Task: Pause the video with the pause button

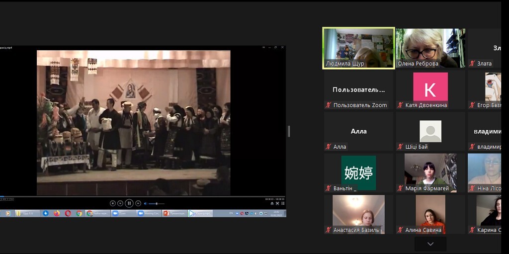Action: point(129,203)
